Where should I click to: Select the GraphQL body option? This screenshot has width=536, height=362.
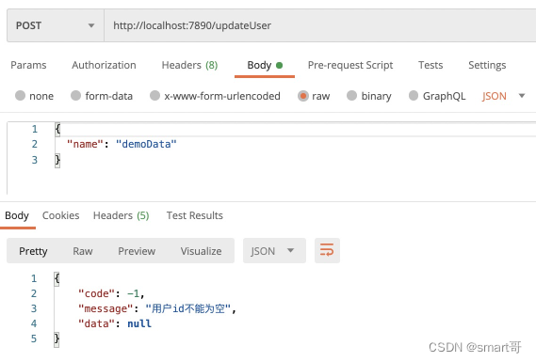point(437,96)
